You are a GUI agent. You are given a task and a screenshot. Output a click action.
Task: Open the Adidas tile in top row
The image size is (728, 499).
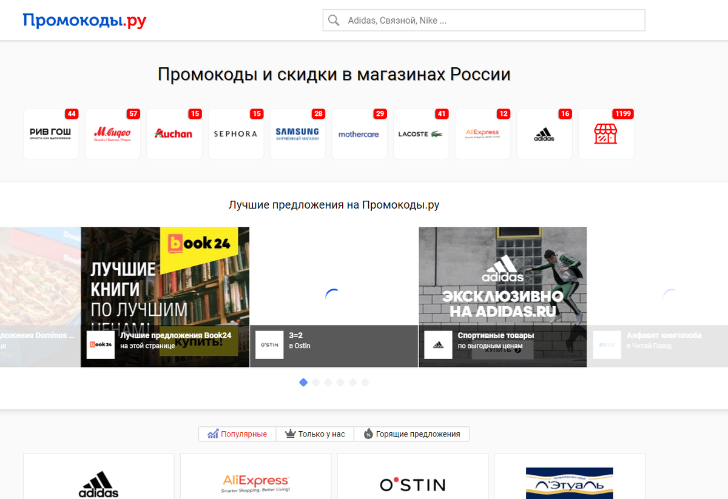tap(545, 134)
